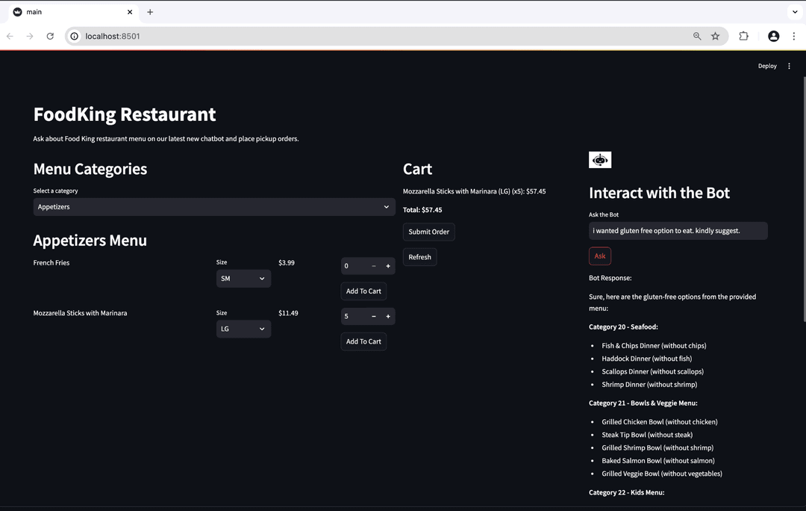
Task: Click the chatbot robot avatar image
Action: coord(600,160)
